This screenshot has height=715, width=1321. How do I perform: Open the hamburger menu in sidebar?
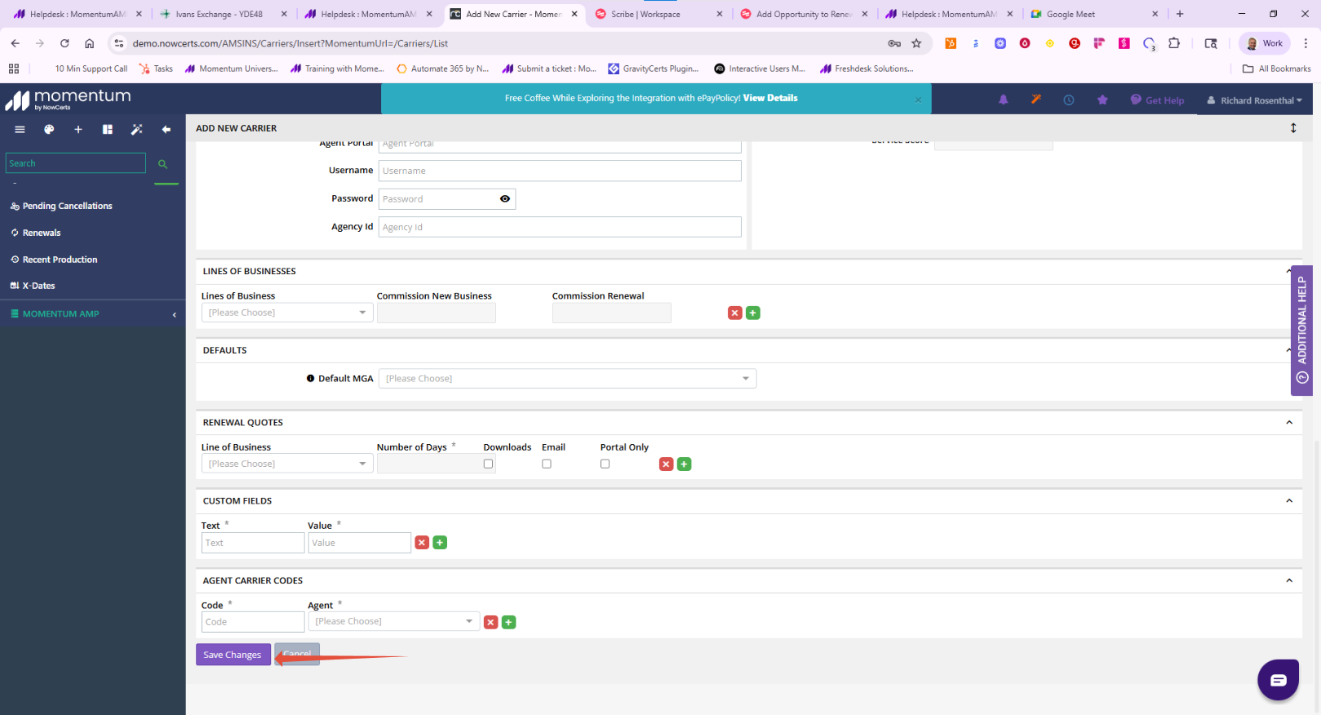click(20, 129)
